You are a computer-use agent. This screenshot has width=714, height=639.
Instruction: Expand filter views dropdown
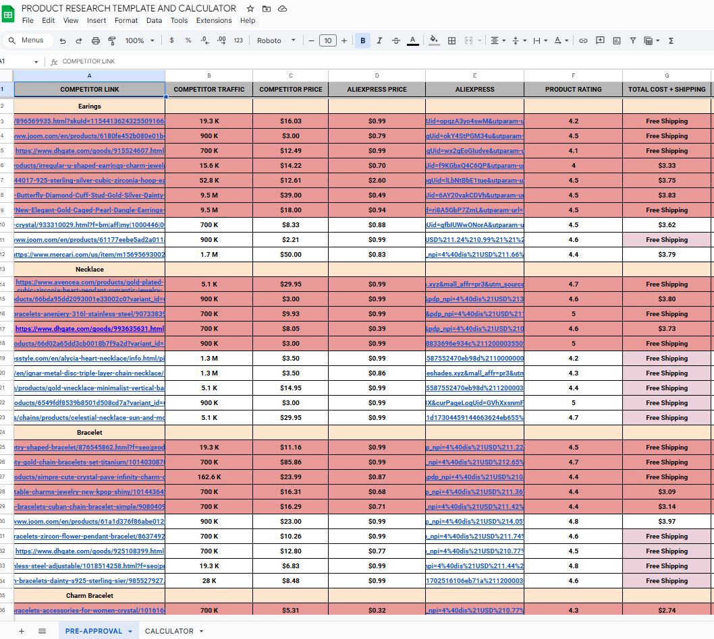657,41
